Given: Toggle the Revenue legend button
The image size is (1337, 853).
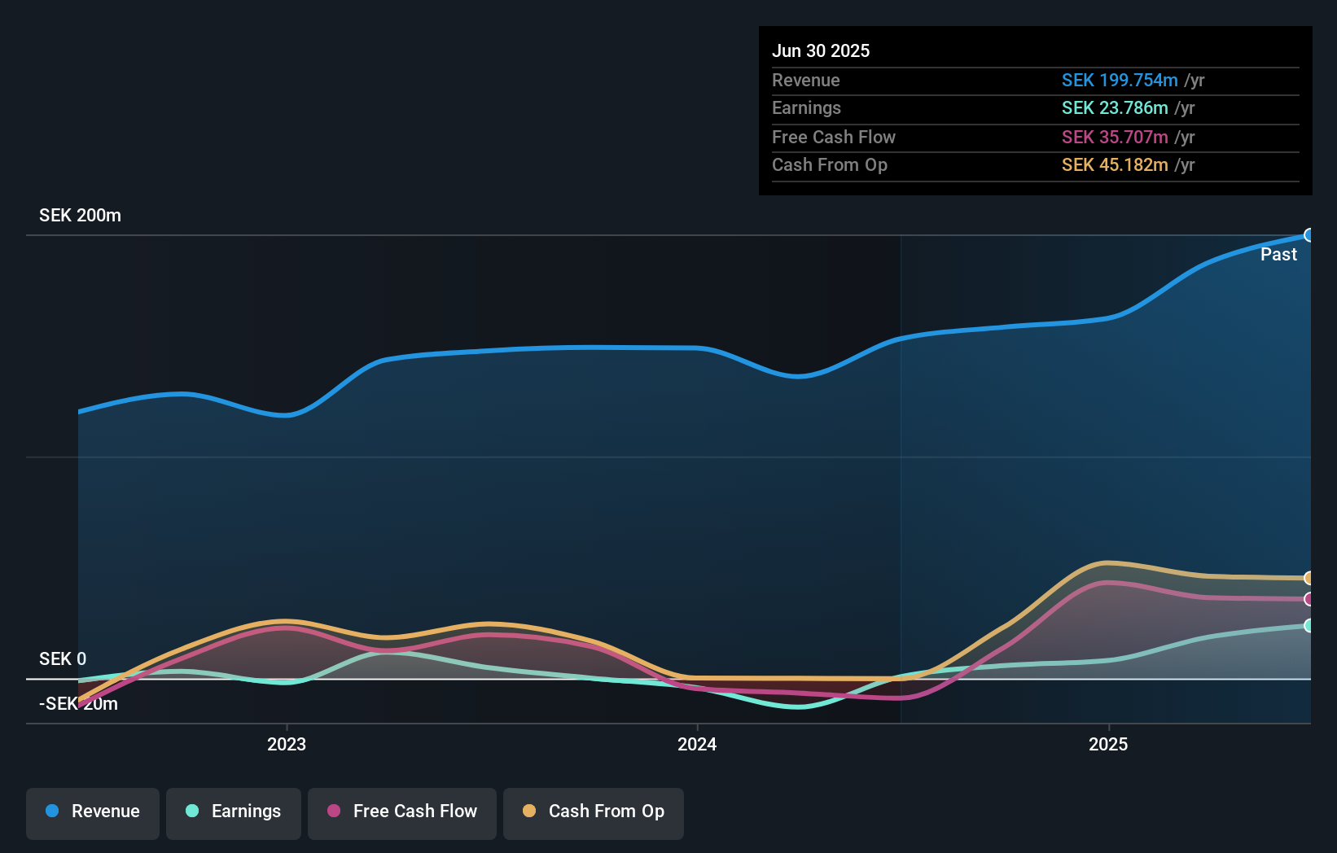Looking at the screenshot, I should 93,813.
